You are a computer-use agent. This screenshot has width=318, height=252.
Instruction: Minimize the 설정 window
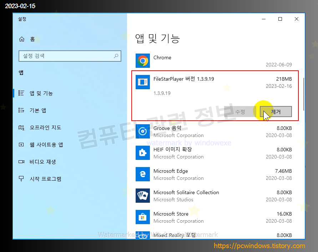264,19
